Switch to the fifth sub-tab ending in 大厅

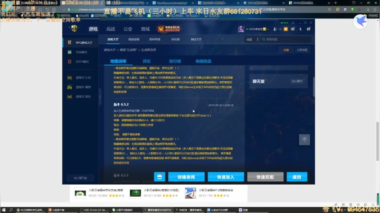coord(196,39)
